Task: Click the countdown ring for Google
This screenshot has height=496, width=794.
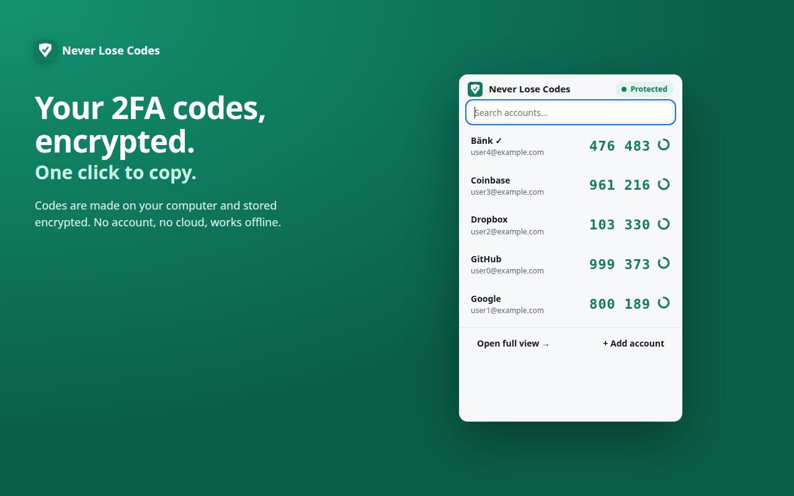Action: pos(664,303)
